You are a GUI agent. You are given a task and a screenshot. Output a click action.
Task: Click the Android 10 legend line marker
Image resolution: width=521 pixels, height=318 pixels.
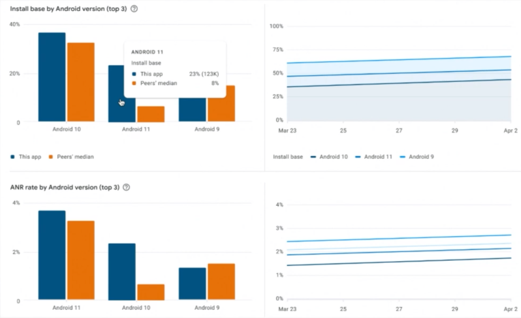pyautogui.click(x=313, y=157)
